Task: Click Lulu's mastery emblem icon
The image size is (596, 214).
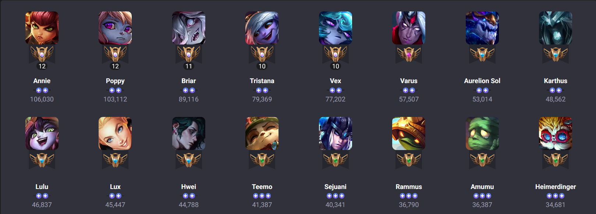Action: (x=42, y=160)
